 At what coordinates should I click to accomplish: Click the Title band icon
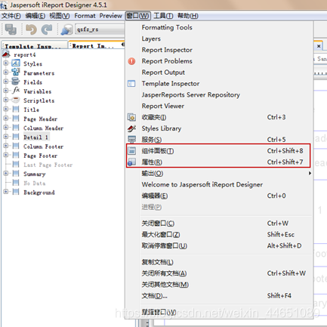click(16, 109)
